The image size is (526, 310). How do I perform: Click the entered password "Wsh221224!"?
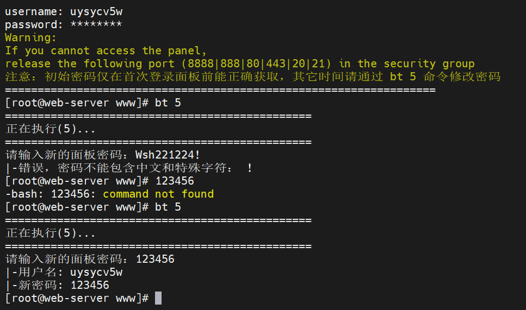pos(168,155)
